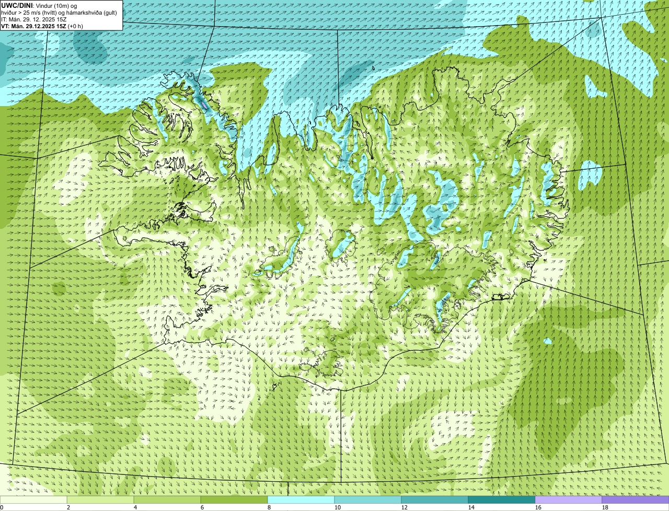Click the 0–2 m/s pale cream legend swatch
Image resolution: width=669 pixels, height=511 pixels.
(x=33, y=500)
